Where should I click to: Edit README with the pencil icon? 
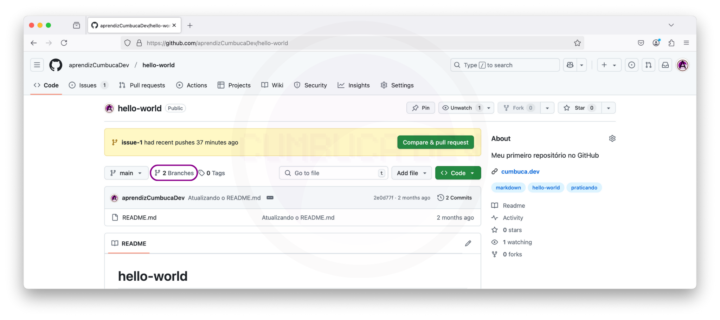[468, 243]
